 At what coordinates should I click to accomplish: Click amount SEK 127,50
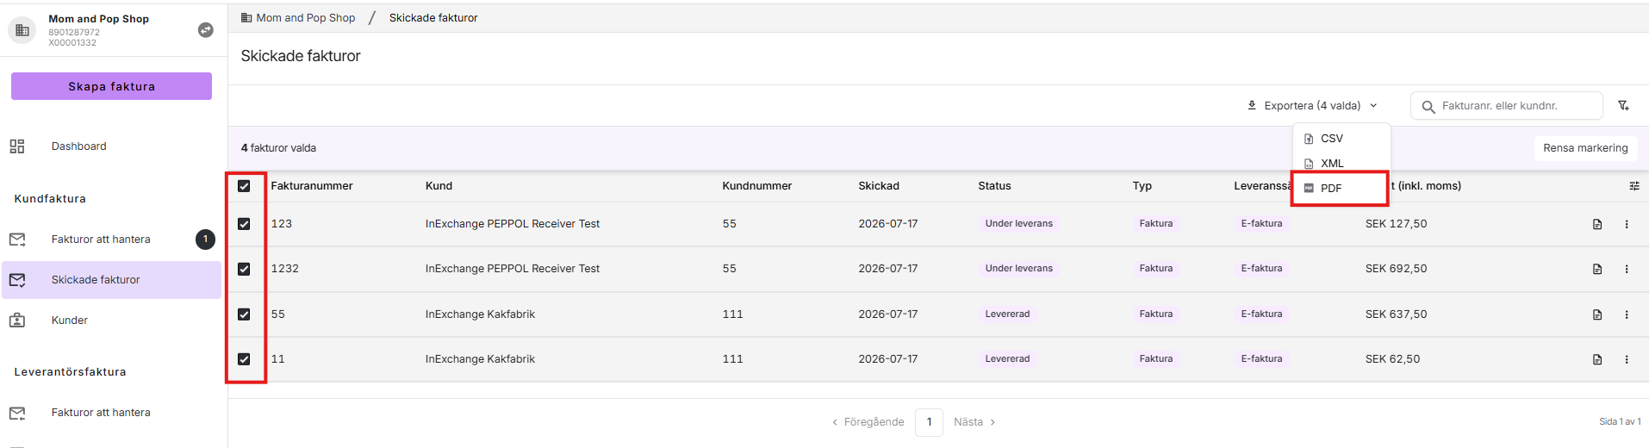[1397, 224]
